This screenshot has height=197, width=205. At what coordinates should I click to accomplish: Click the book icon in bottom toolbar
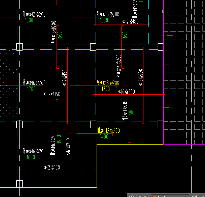pos(131,196)
